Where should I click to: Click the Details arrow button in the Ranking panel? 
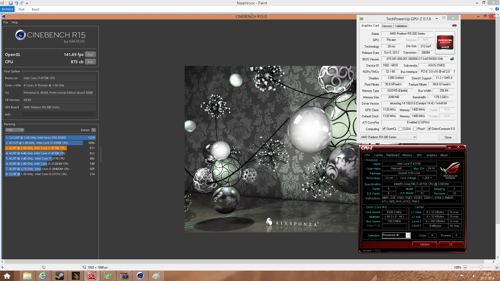click(94, 130)
